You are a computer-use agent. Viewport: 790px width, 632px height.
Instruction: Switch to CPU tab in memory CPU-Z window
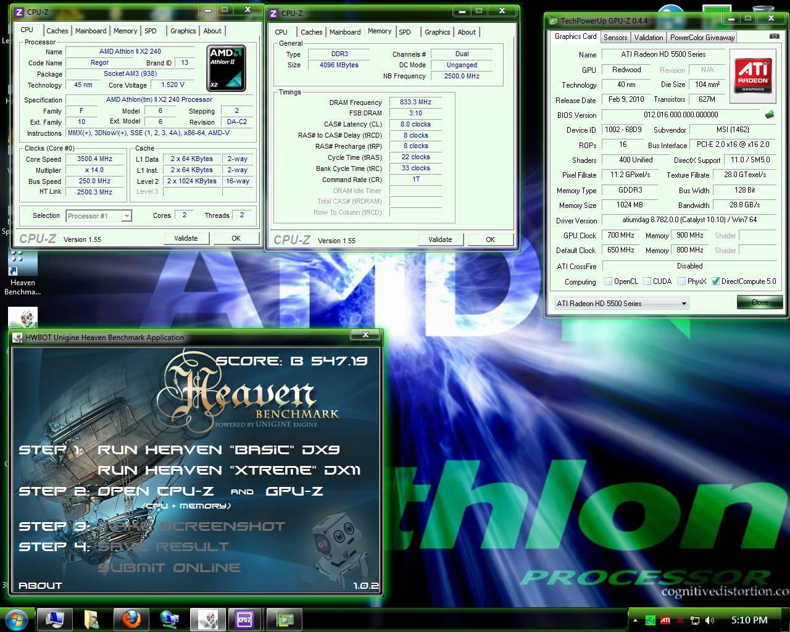[x=281, y=32]
